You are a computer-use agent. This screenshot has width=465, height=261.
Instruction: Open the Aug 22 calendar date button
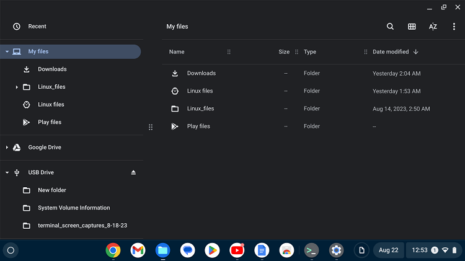click(x=388, y=250)
